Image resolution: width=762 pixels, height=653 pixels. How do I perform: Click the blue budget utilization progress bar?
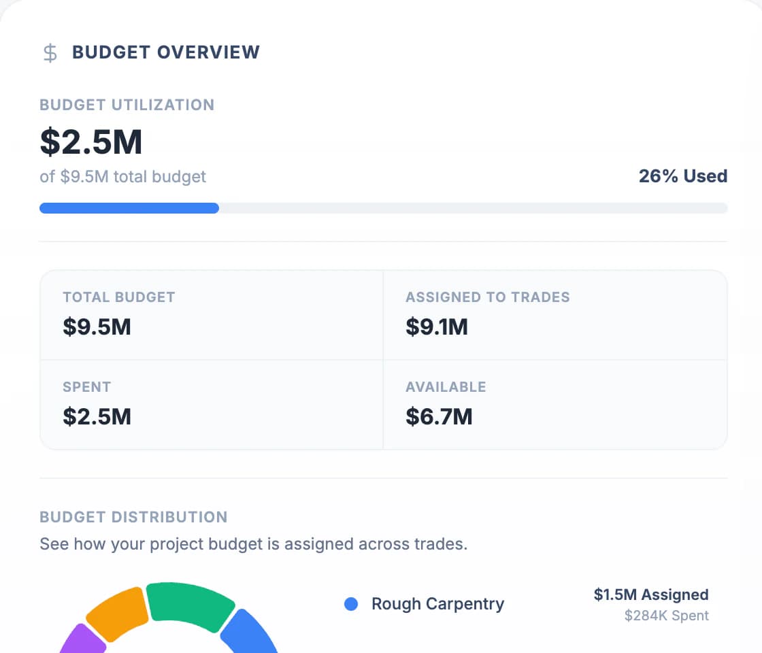tap(129, 208)
